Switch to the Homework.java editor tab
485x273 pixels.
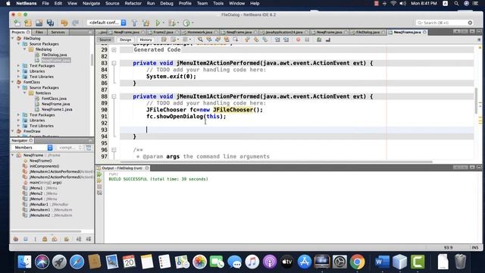[200, 32]
